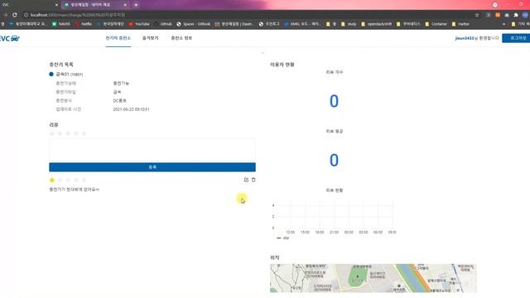This screenshot has width=530, height=298.
Task: Open the YouTube bookmark
Action: (139, 24)
